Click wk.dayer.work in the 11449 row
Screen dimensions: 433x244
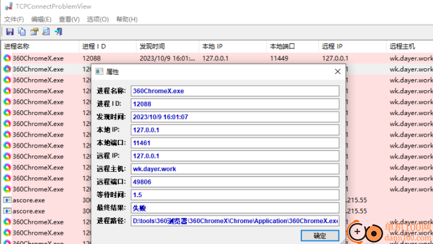click(x=411, y=58)
